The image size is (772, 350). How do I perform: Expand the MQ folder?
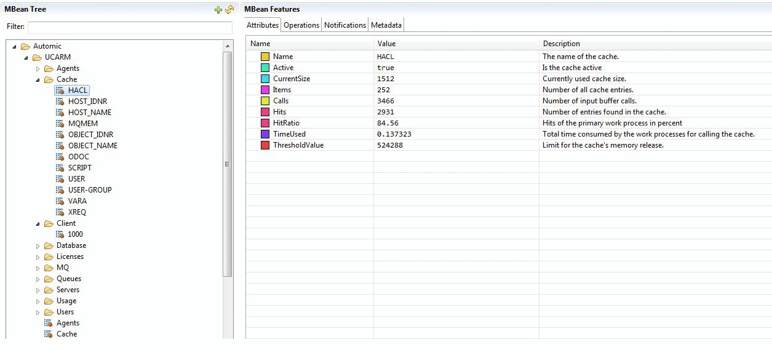tap(38, 268)
